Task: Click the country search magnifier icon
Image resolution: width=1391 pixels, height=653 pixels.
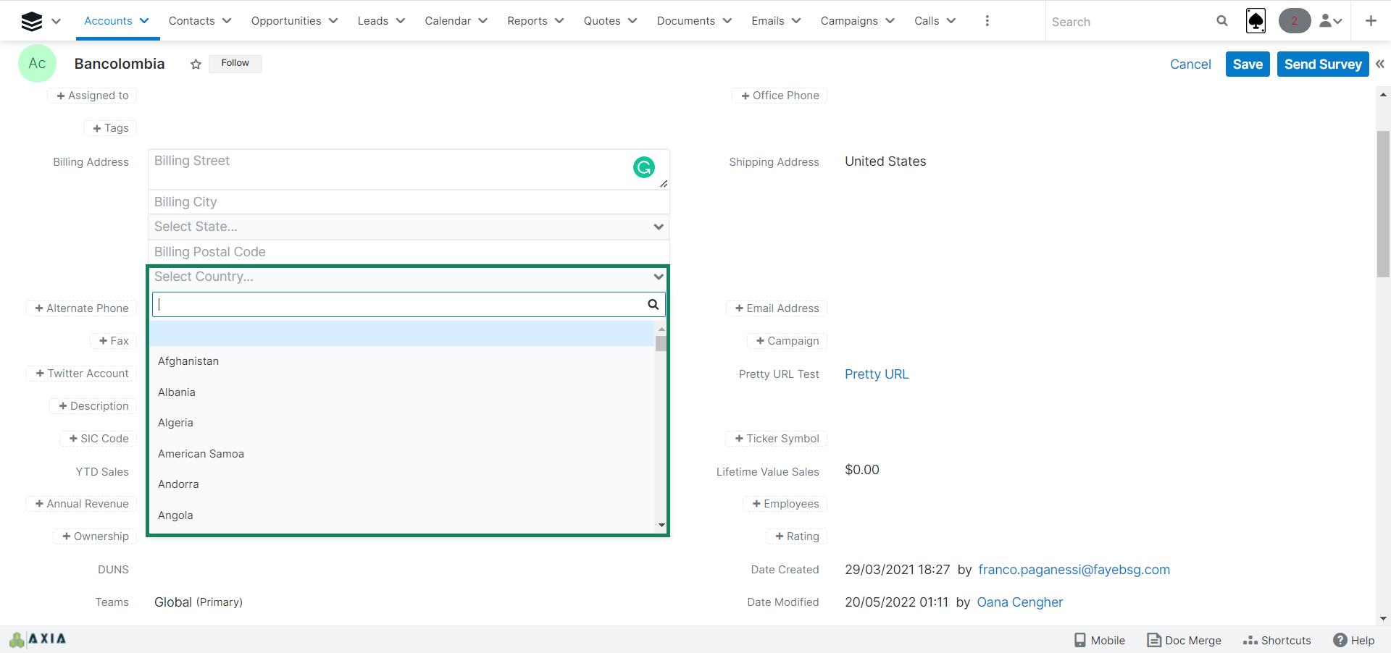Action: pyautogui.click(x=653, y=305)
